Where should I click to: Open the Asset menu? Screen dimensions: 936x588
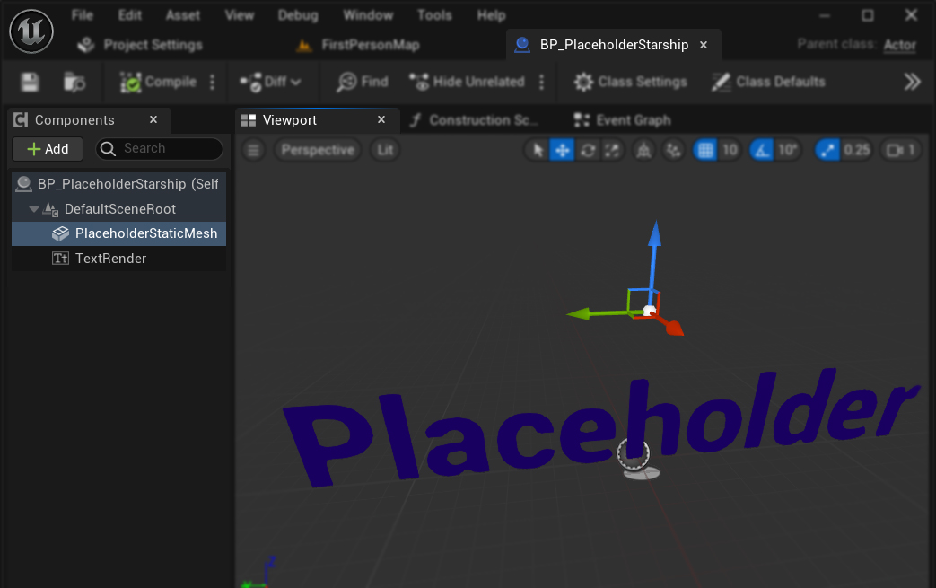(183, 15)
